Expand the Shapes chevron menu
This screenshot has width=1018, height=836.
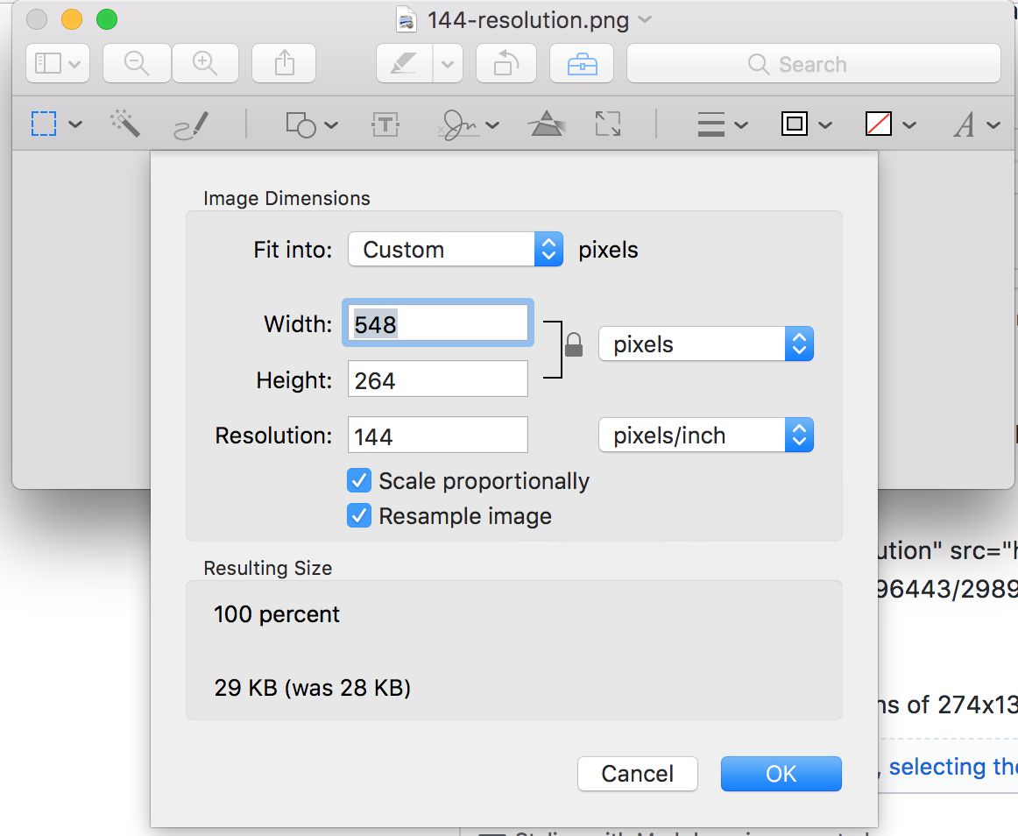pos(331,124)
